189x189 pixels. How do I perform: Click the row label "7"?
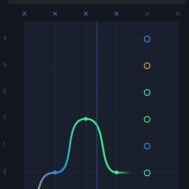pyautogui.click(x=5, y=118)
